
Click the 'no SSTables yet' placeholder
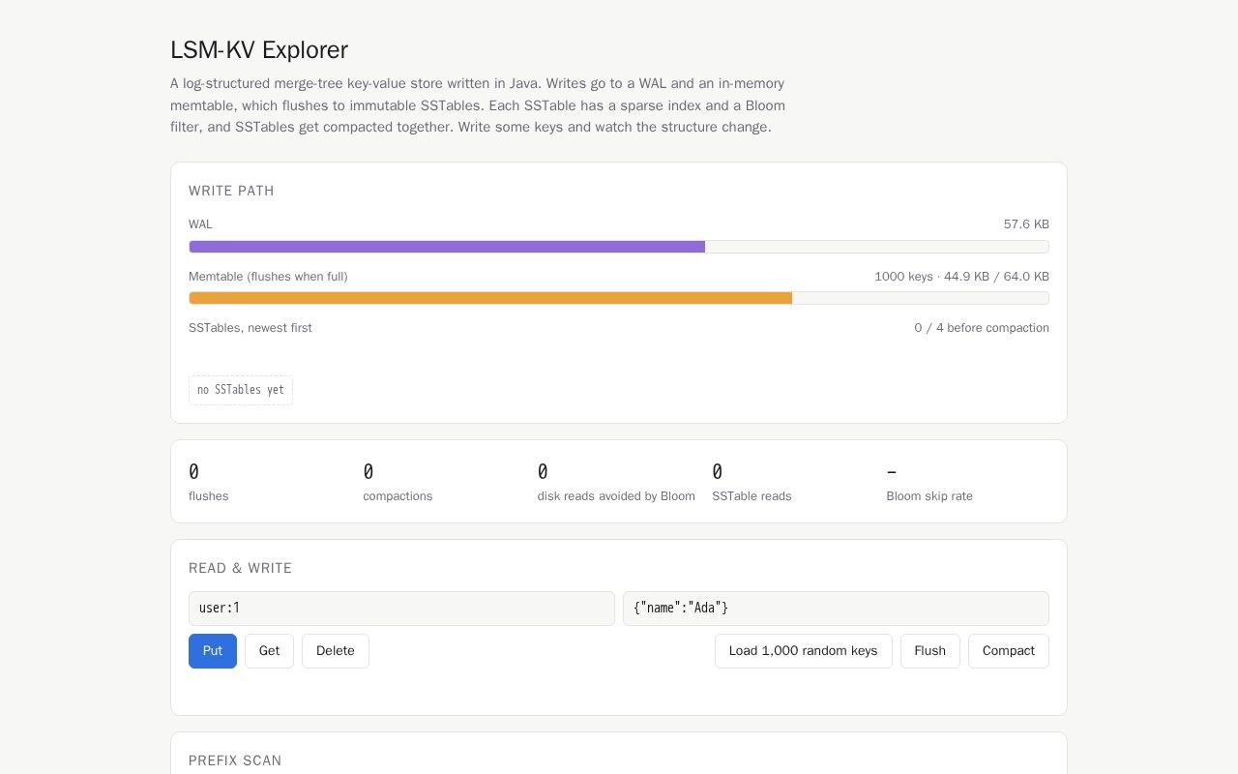click(x=241, y=390)
